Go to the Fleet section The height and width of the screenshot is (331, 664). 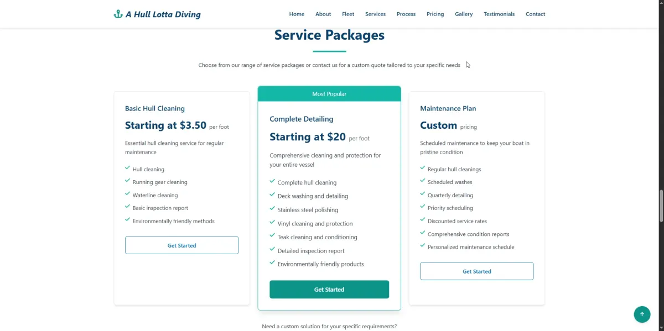(x=348, y=14)
